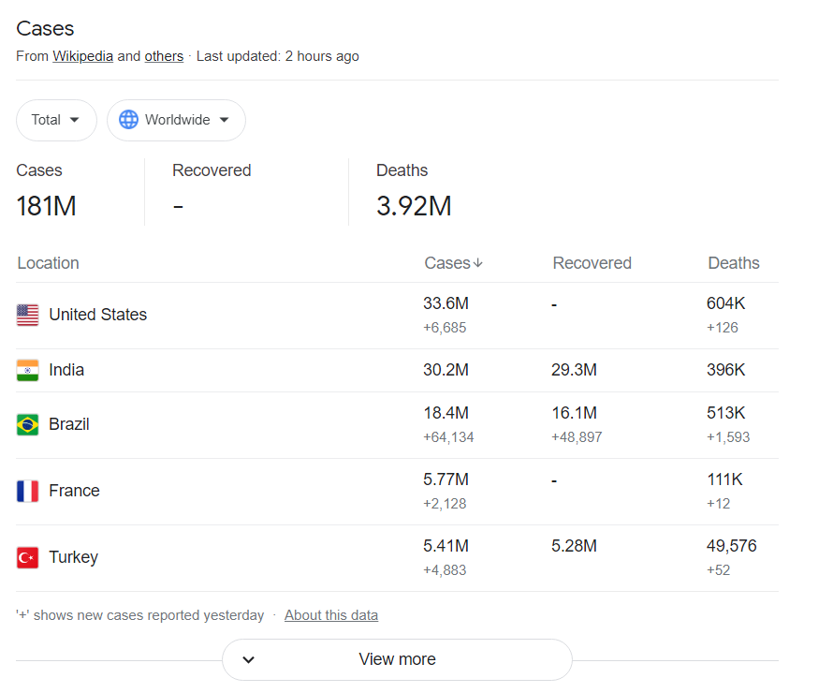Click the +64,134 new cases figure
This screenshot has height=693, width=833.
448,437
